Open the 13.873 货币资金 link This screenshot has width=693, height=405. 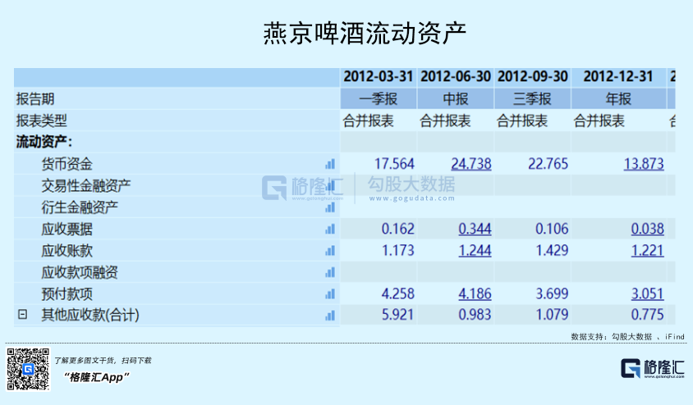[644, 164]
